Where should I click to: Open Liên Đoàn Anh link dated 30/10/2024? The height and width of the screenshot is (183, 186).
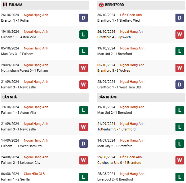131,15
